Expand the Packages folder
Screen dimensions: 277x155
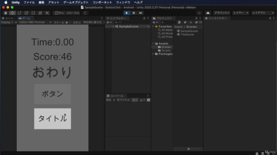click(153, 54)
